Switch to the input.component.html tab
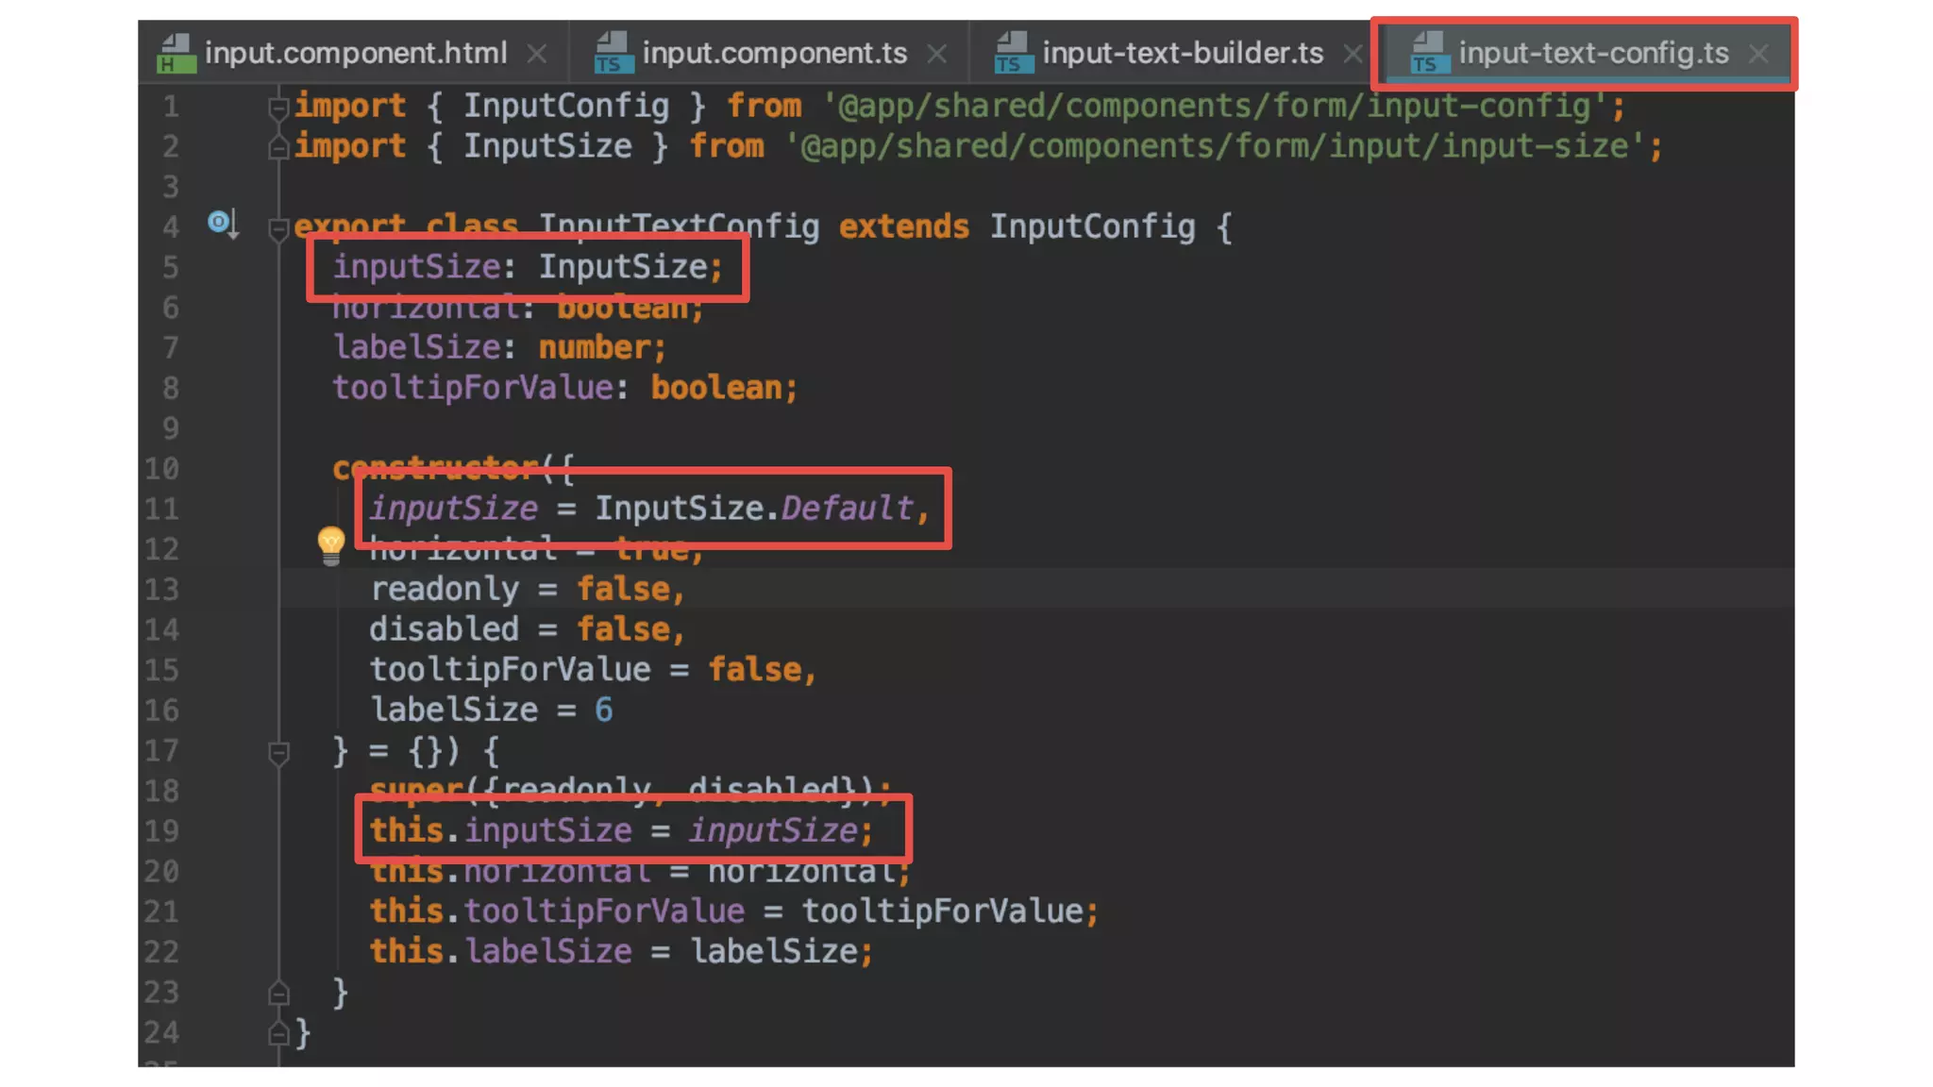Viewport: 1933px width, 1087px height. pos(356,53)
